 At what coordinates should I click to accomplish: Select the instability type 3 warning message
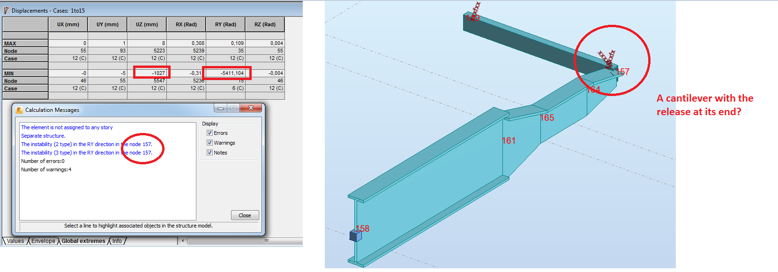tap(87, 153)
